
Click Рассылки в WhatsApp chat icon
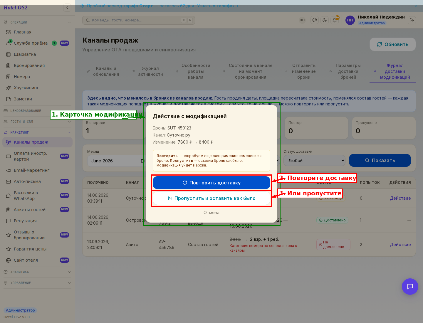point(8,196)
